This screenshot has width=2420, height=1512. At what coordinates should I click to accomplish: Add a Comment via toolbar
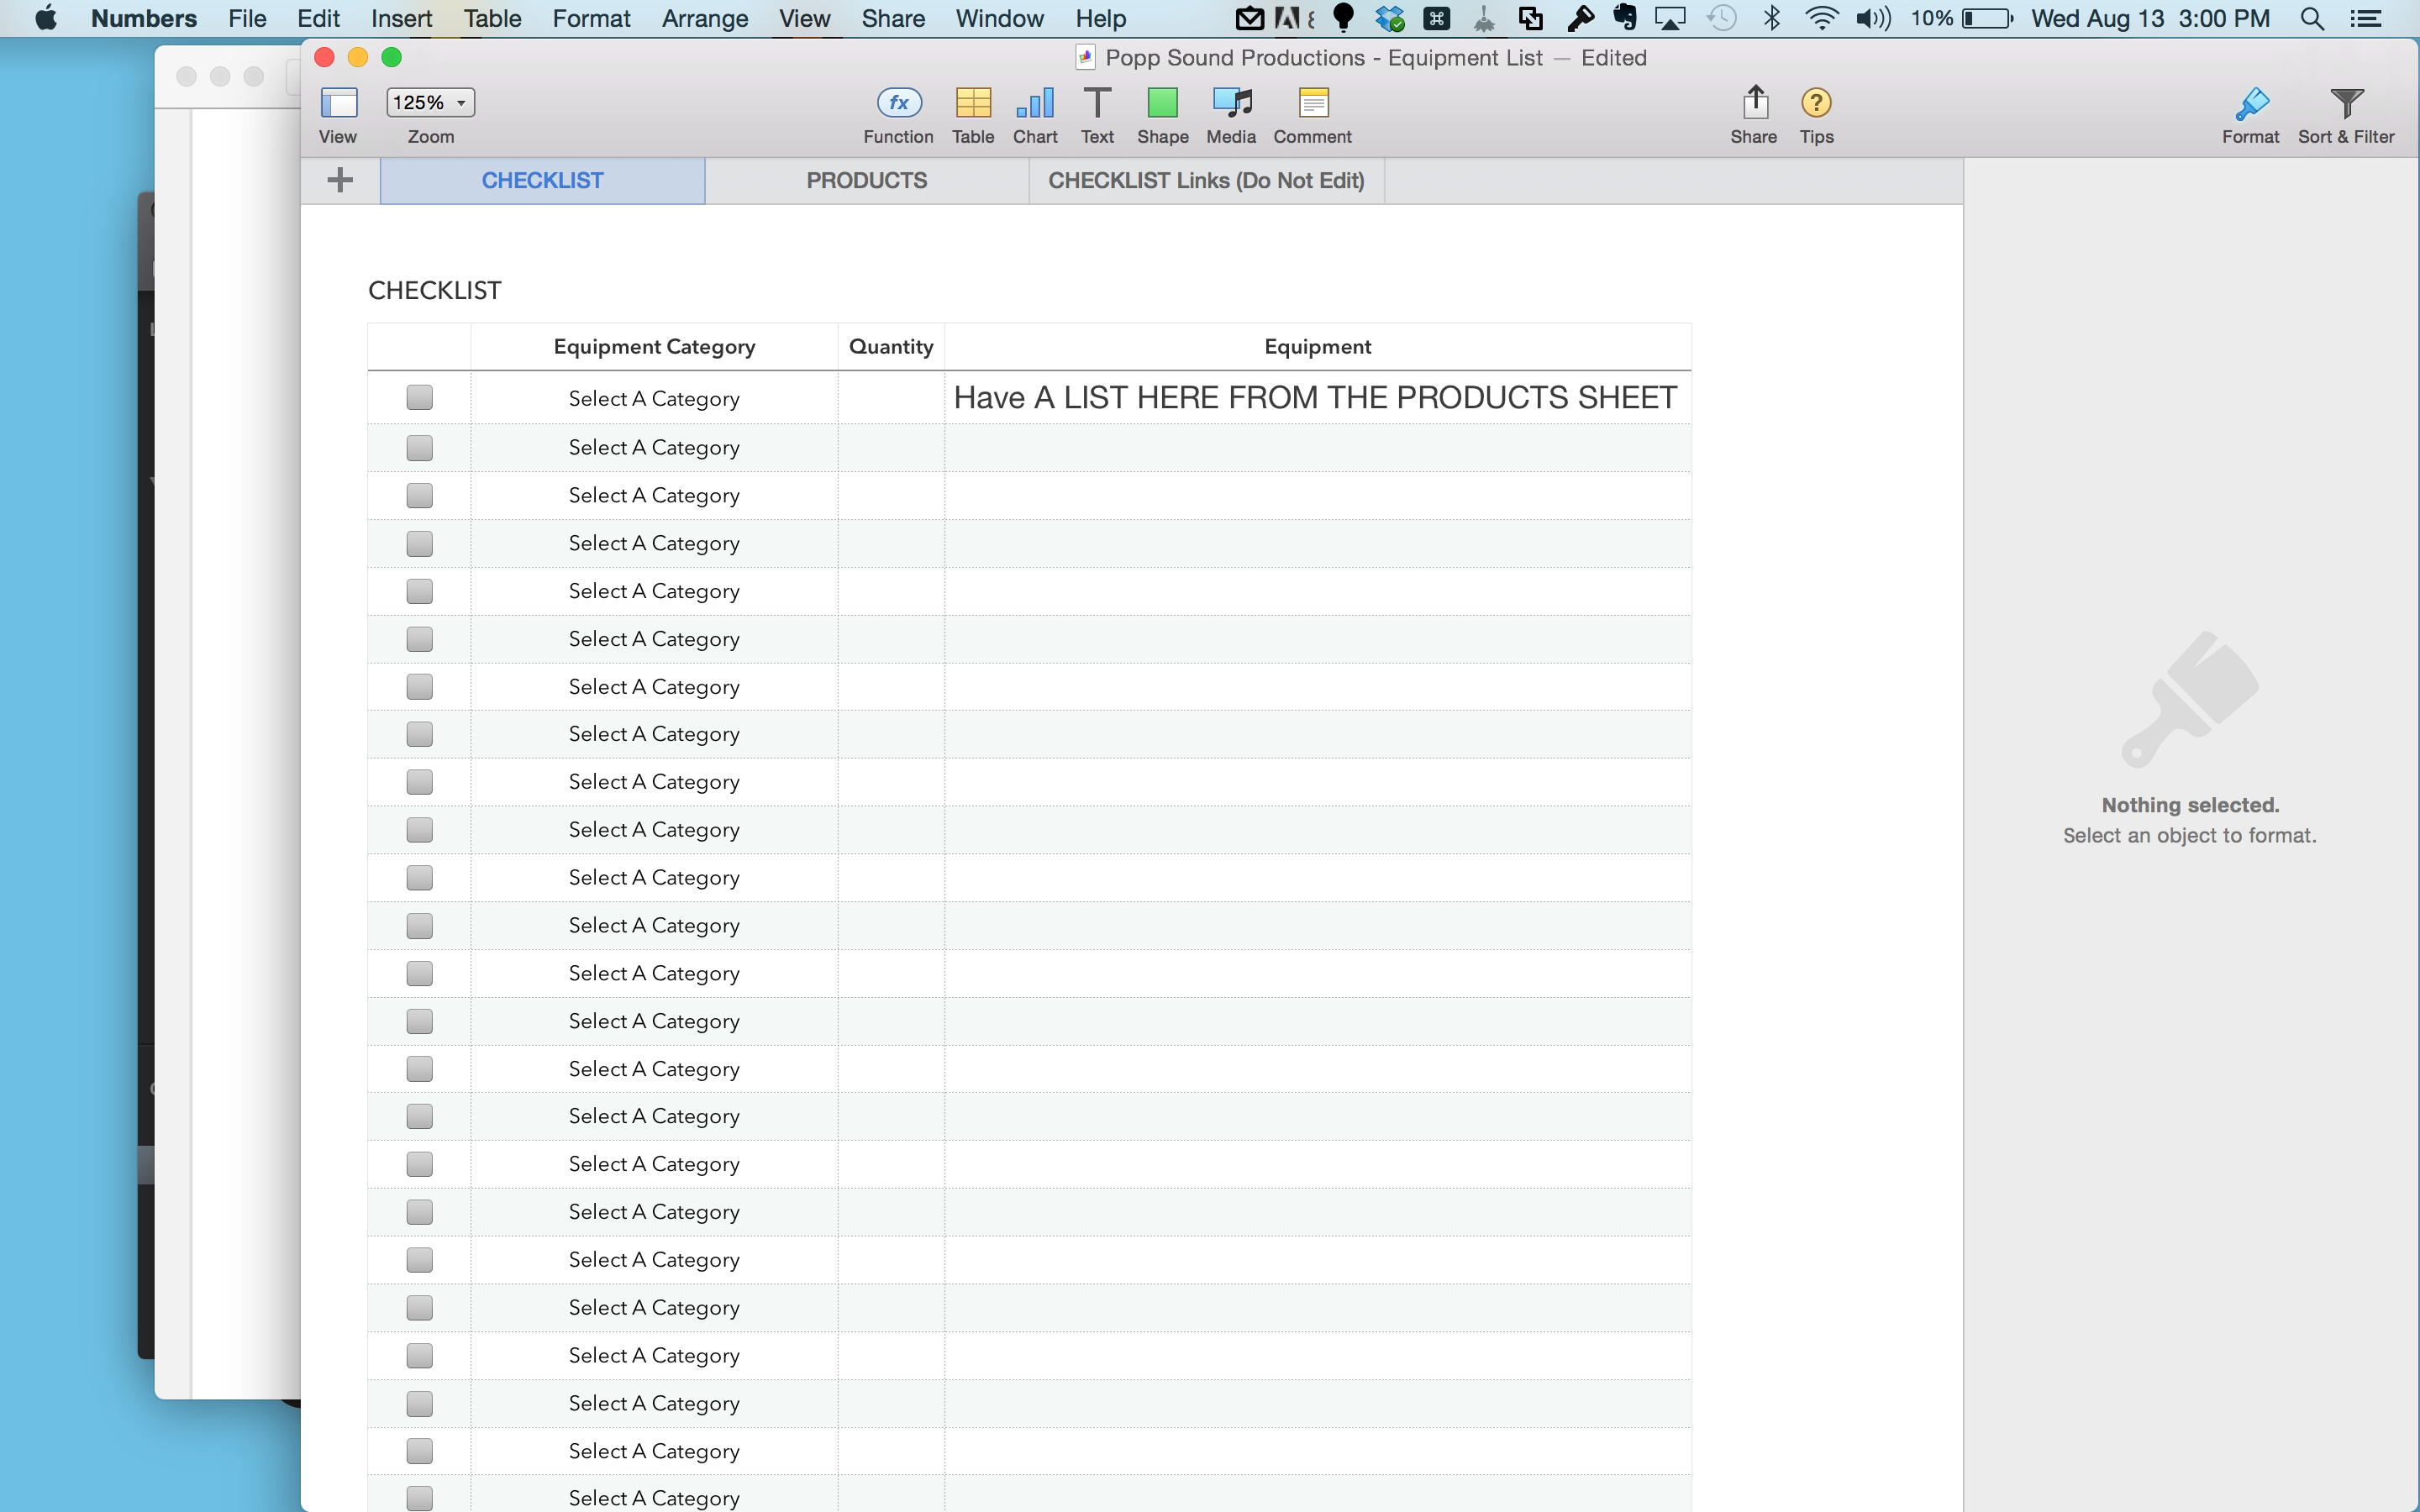point(1312,103)
